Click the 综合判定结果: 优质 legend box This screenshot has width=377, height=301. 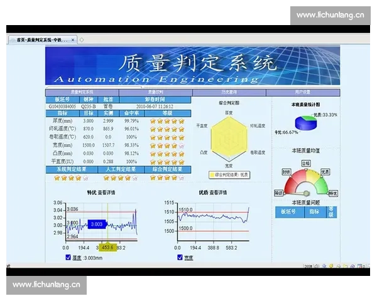coord(229,175)
